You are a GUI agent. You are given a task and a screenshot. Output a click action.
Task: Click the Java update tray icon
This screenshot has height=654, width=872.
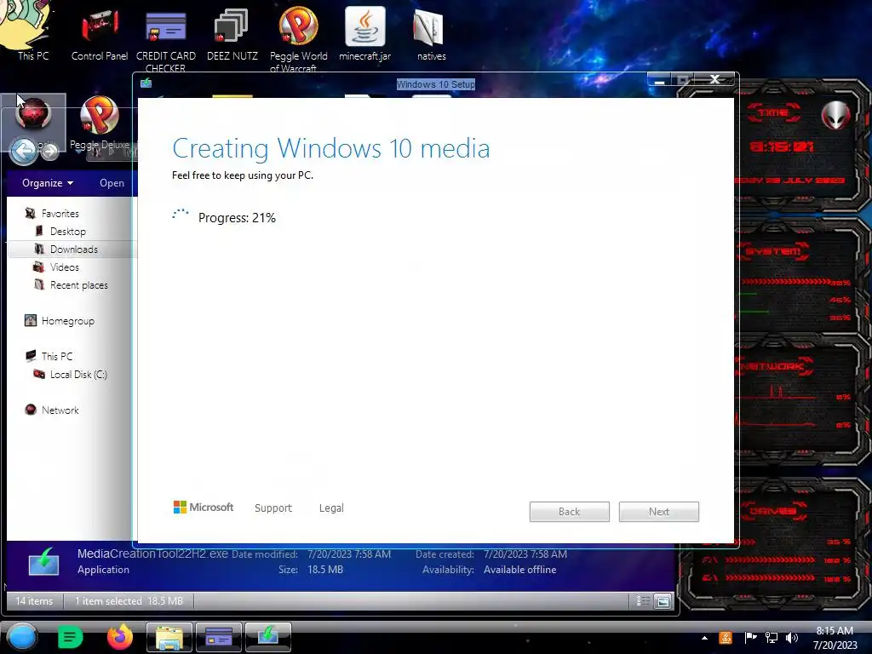pyautogui.click(x=726, y=638)
